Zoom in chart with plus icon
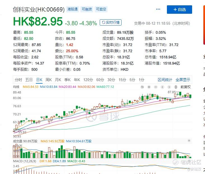 [149, 87]
